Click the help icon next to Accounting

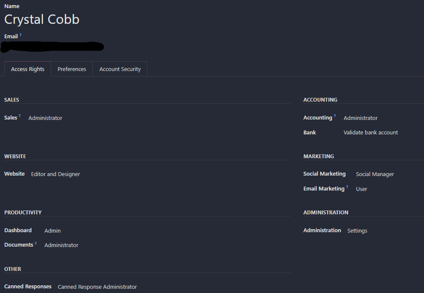335,116
